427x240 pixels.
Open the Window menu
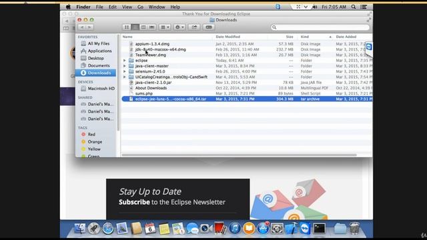157,7
